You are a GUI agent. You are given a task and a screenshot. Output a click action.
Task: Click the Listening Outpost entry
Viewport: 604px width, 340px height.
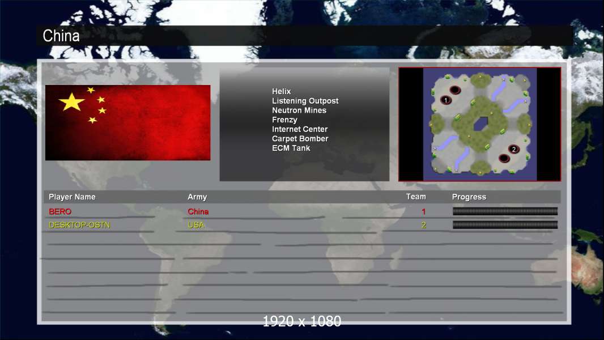tap(305, 101)
